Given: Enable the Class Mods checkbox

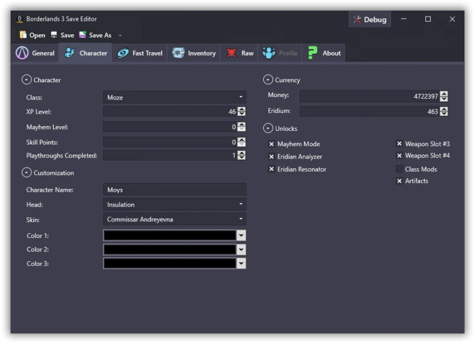Looking at the screenshot, I should click(399, 169).
